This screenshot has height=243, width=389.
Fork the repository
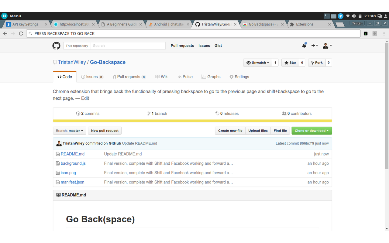coord(317,63)
